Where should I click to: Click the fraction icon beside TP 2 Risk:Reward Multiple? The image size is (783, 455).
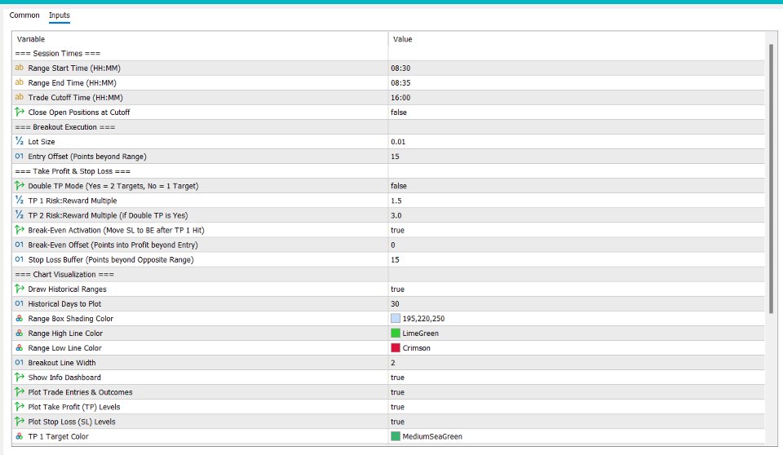[19, 215]
